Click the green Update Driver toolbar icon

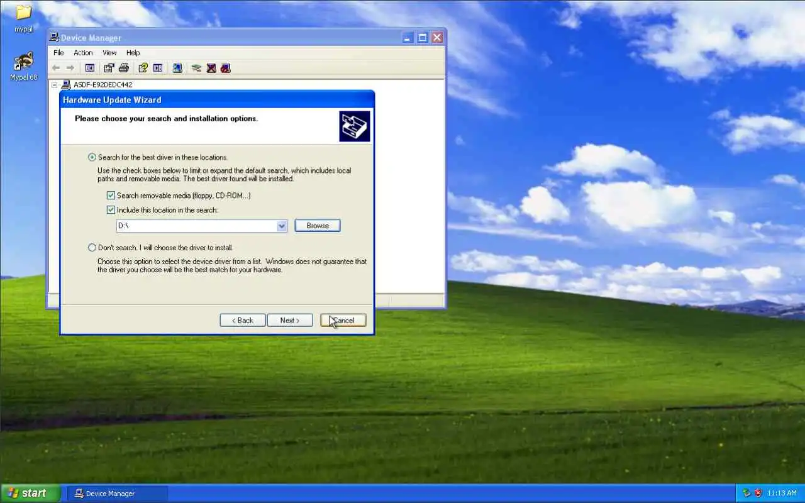click(x=197, y=68)
